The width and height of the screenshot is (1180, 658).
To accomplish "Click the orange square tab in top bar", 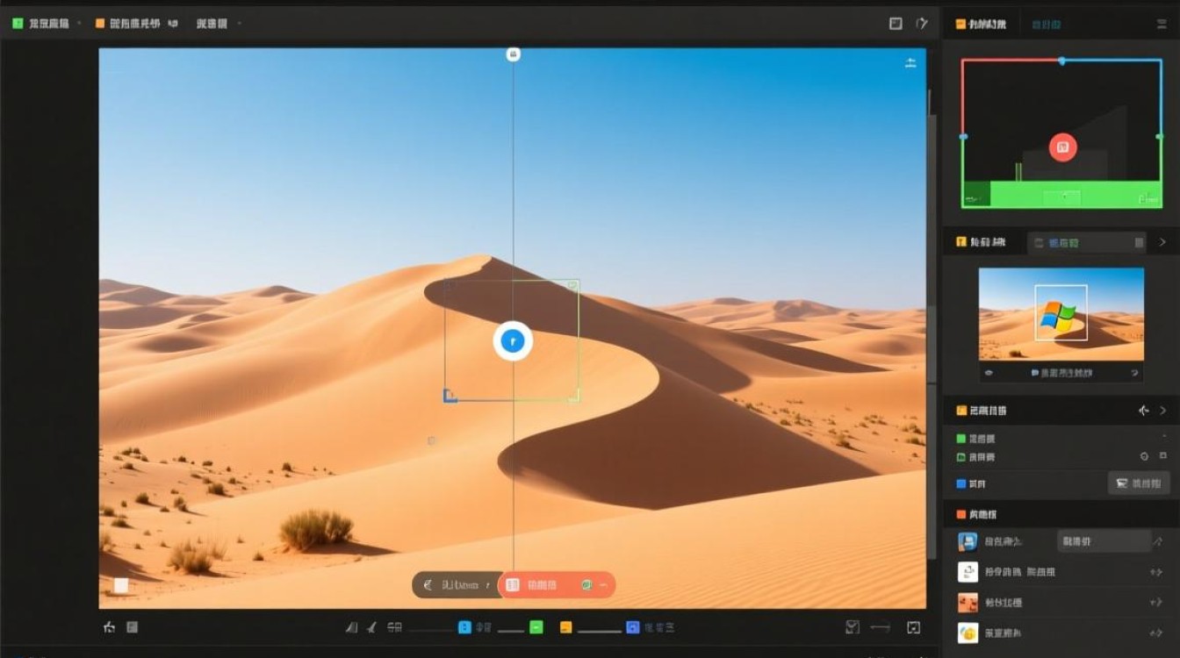I will coord(100,24).
